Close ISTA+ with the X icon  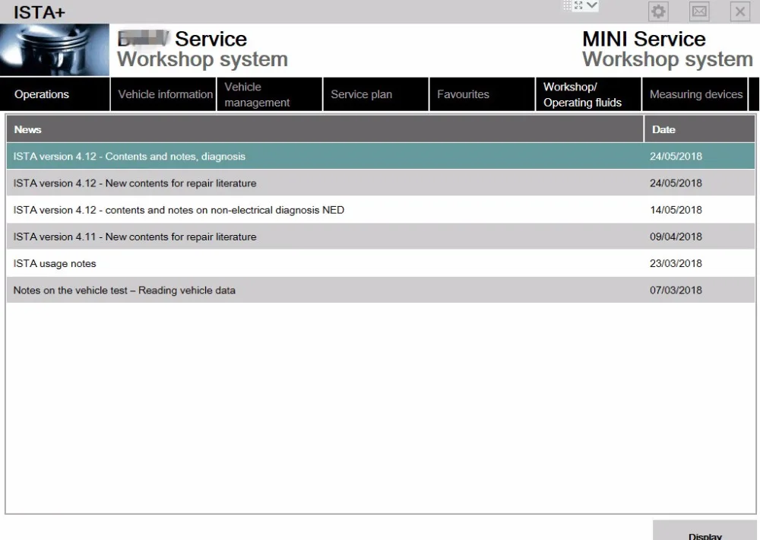740,11
